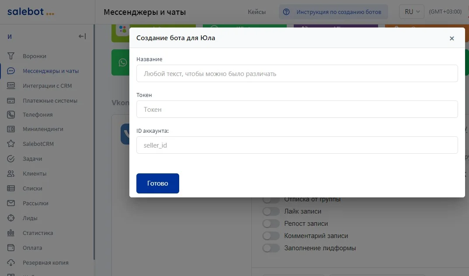The width and height of the screenshot is (469, 276).
Task: Open the RU language dropdown
Action: pyautogui.click(x=412, y=12)
